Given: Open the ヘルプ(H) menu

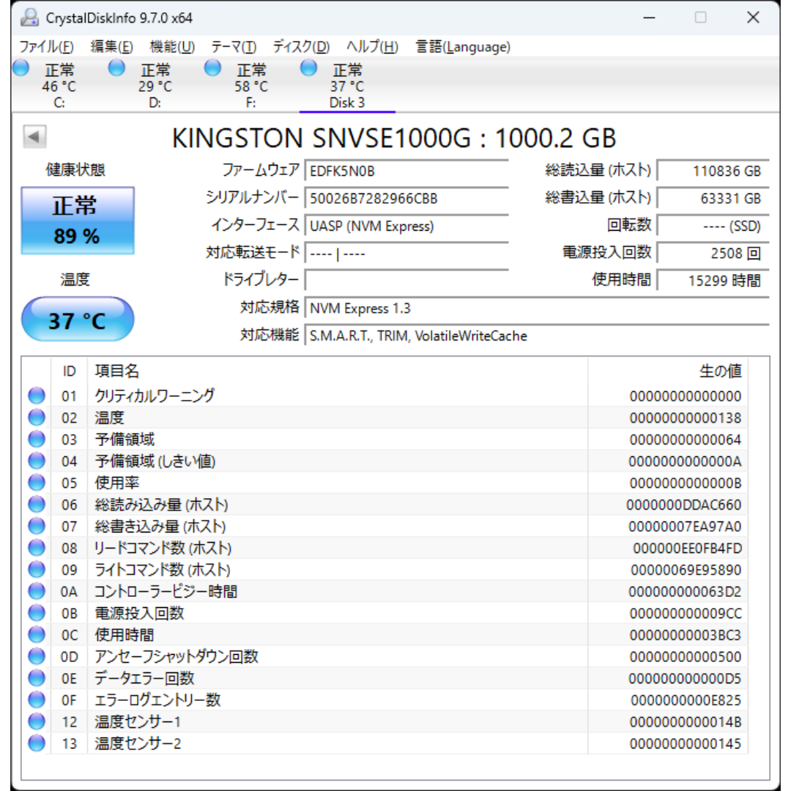Looking at the screenshot, I should point(372,47).
